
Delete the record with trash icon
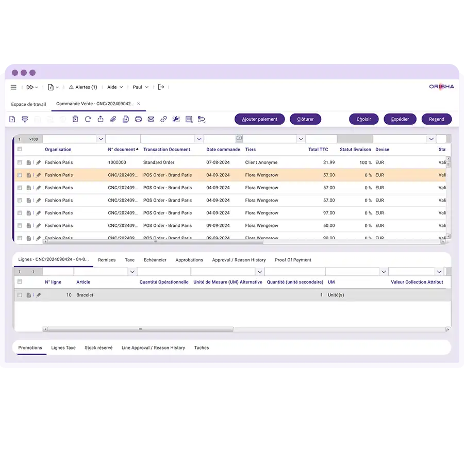[x=75, y=119]
